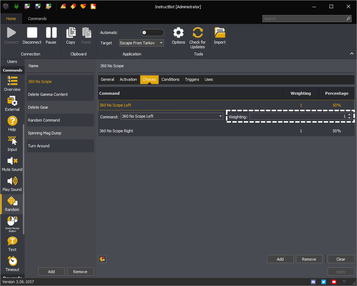Select the Play Sound command type
Viewport: 357px width, 286px height.
click(x=12, y=184)
